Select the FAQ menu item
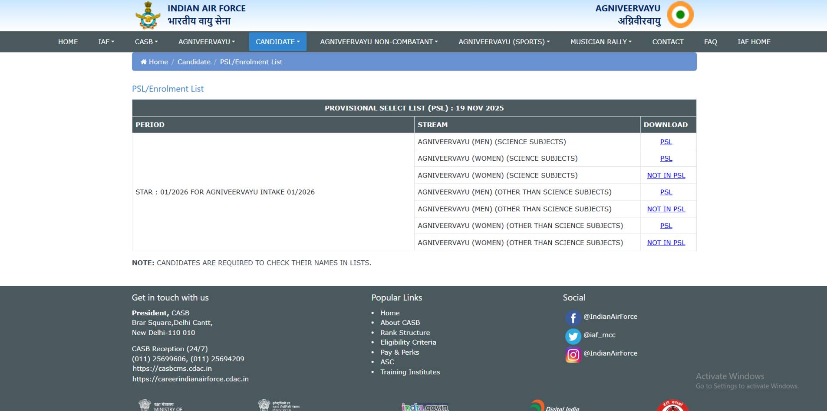827x411 pixels. pyautogui.click(x=711, y=42)
